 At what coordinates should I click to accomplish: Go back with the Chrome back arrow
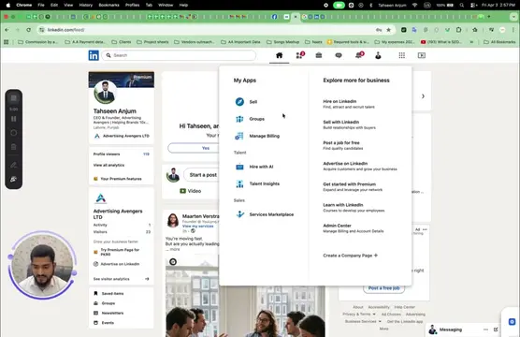7,30
